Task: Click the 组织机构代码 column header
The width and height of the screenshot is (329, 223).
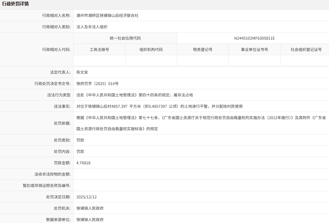Action: [x=151, y=50]
